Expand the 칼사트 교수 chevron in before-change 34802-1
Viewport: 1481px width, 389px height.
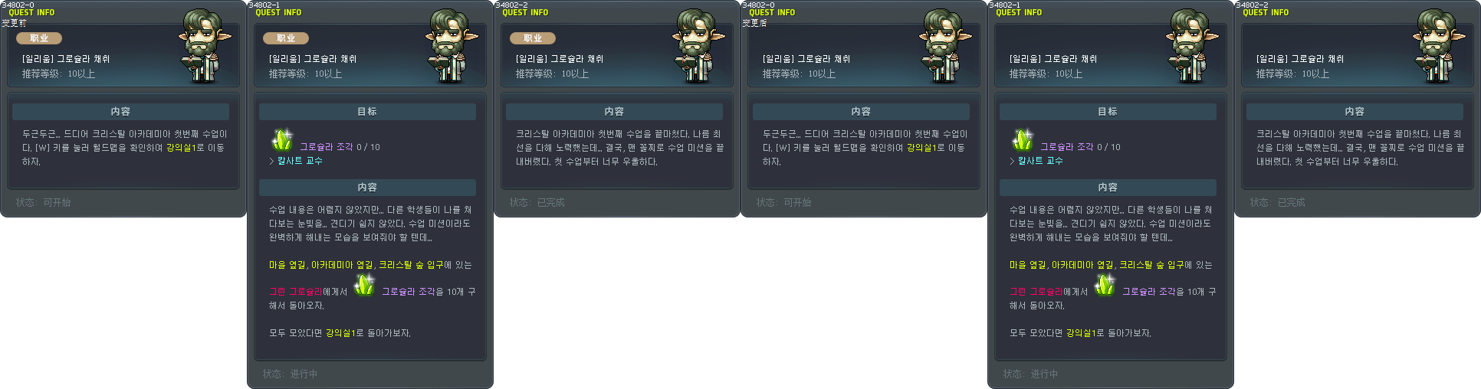click(x=272, y=161)
